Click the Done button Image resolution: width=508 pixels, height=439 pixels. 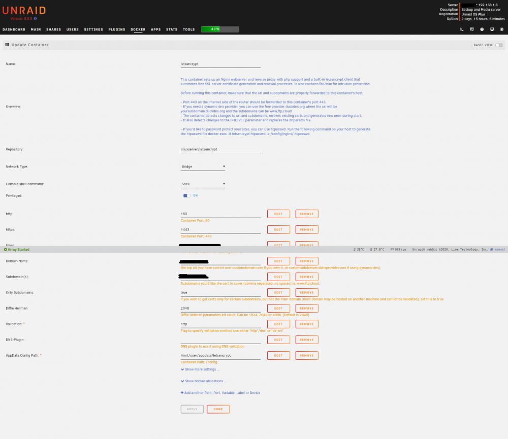[218, 409]
